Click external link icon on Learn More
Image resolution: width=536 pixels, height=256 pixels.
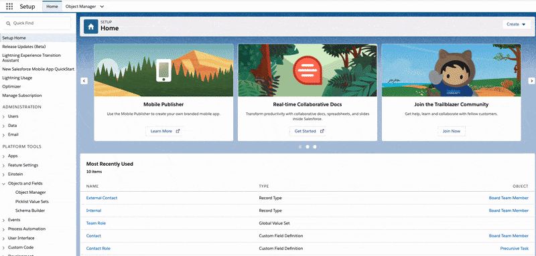[x=178, y=131]
